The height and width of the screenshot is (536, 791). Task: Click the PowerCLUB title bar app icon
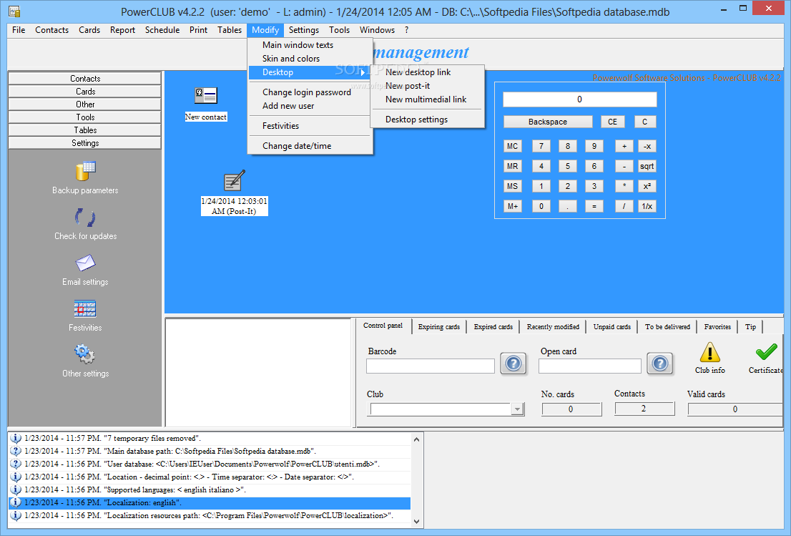[x=14, y=11]
